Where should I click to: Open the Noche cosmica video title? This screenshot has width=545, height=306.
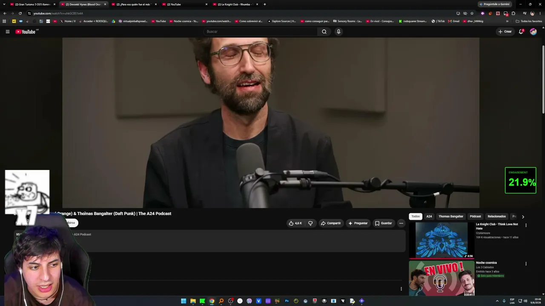tap(486, 263)
